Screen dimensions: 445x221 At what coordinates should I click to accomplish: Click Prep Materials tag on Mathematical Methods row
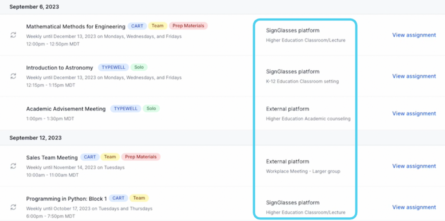tap(188, 26)
